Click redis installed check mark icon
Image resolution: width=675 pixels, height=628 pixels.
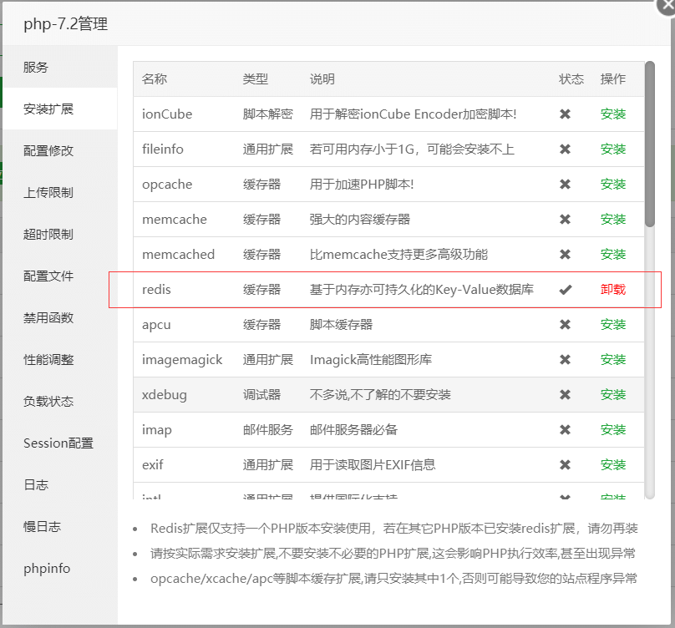pyautogui.click(x=565, y=289)
